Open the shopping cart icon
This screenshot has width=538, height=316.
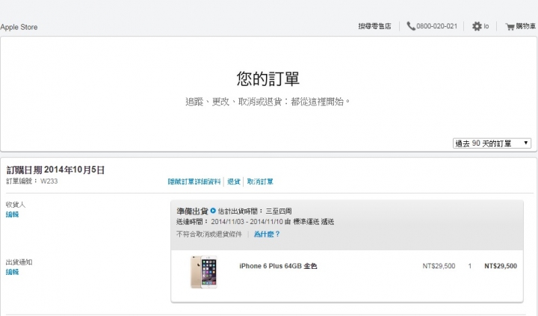pyautogui.click(x=510, y=26)
